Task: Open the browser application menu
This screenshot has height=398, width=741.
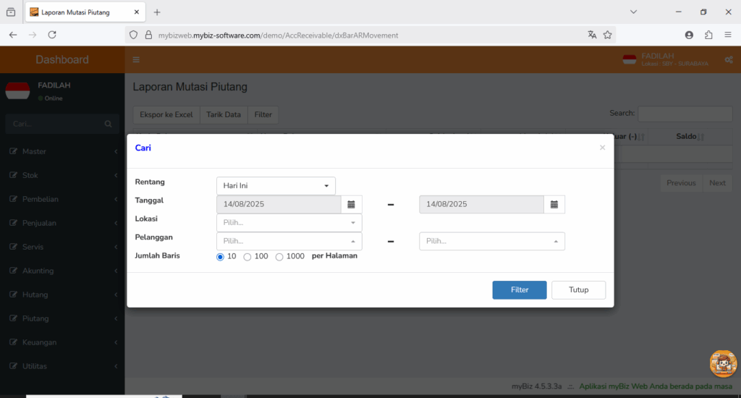Action: point(728,35)
